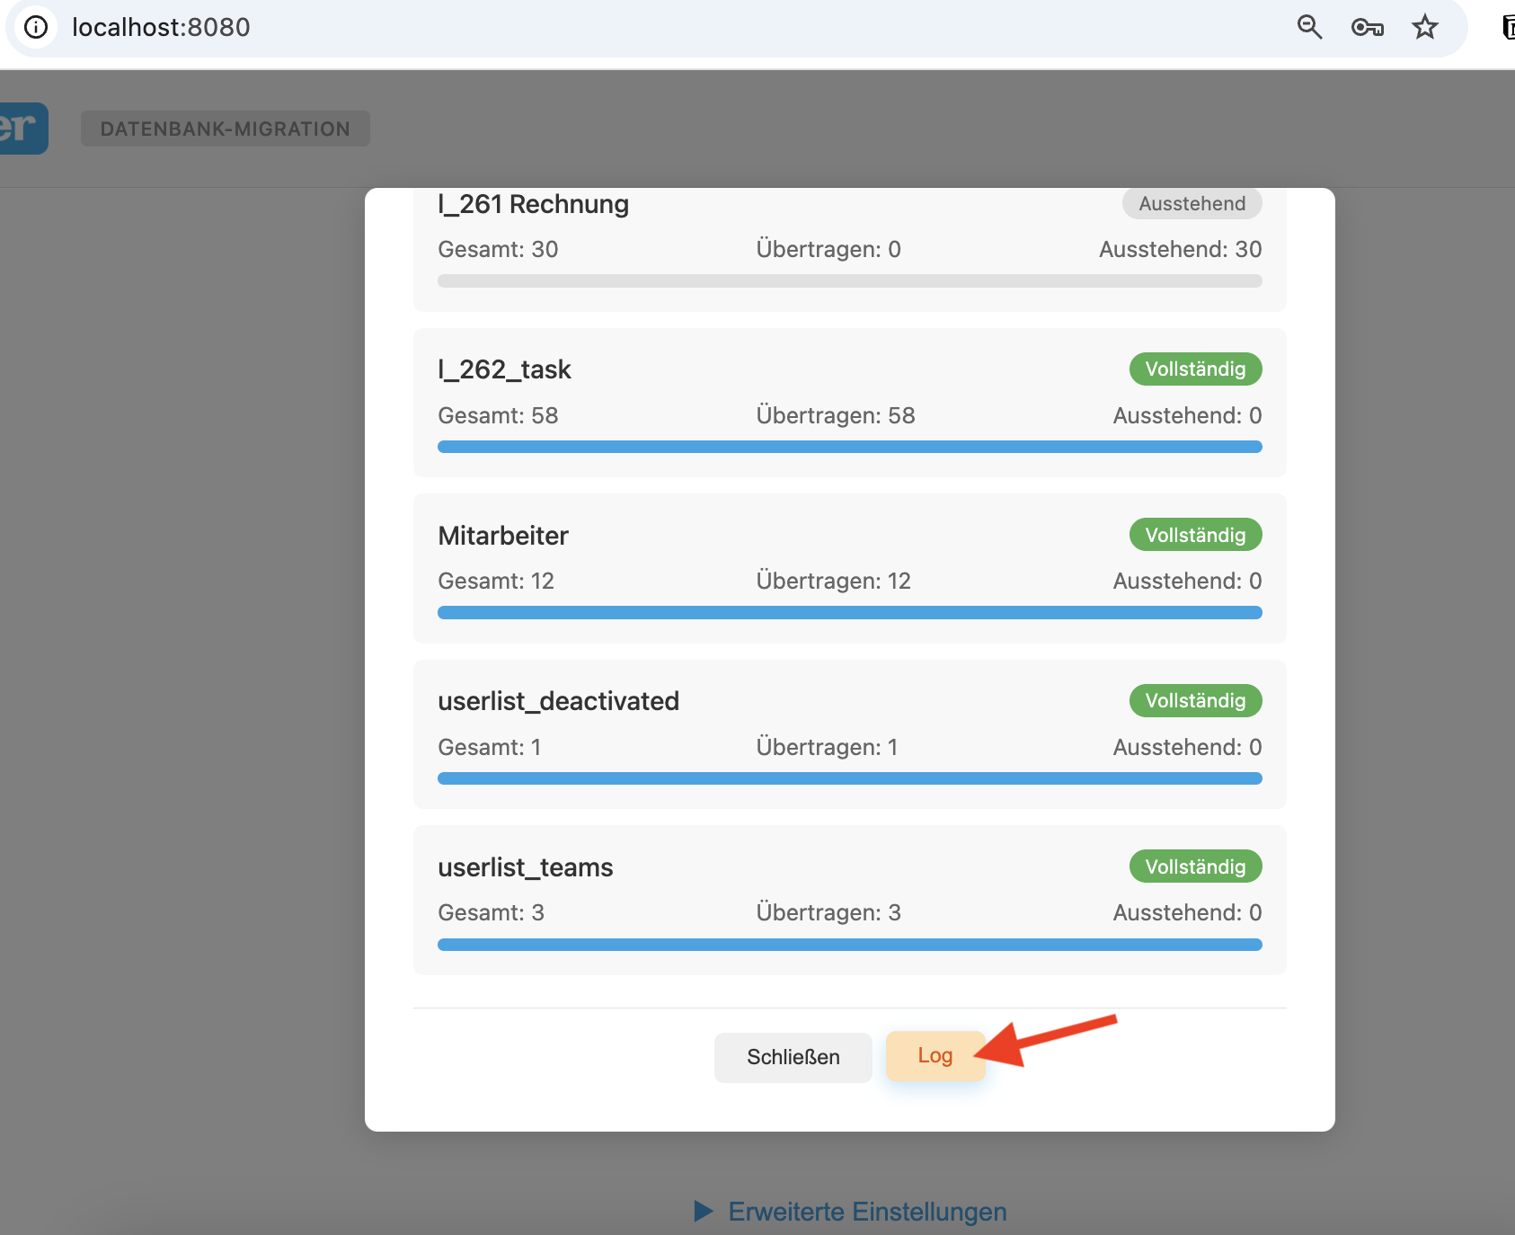
Task: Click the Schließen button
Action: click(793, 1057)
